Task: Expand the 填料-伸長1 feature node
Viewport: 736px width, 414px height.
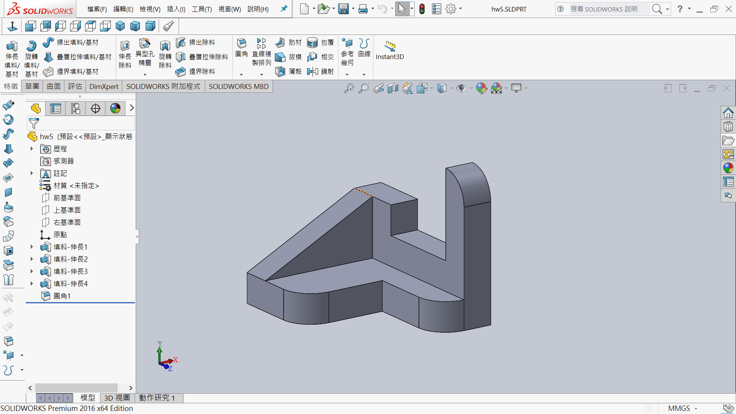Action: click(x=32, y=247)
